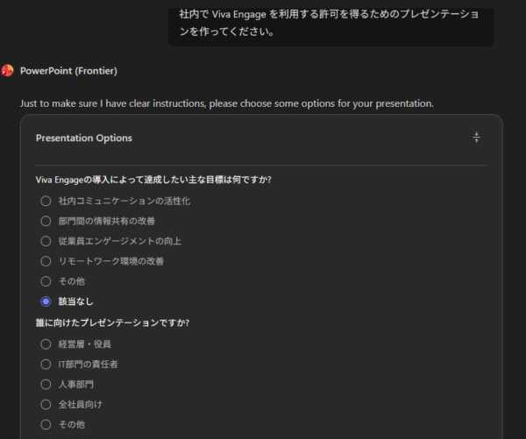Collapse the Presentation Options card

pos(476,138)
